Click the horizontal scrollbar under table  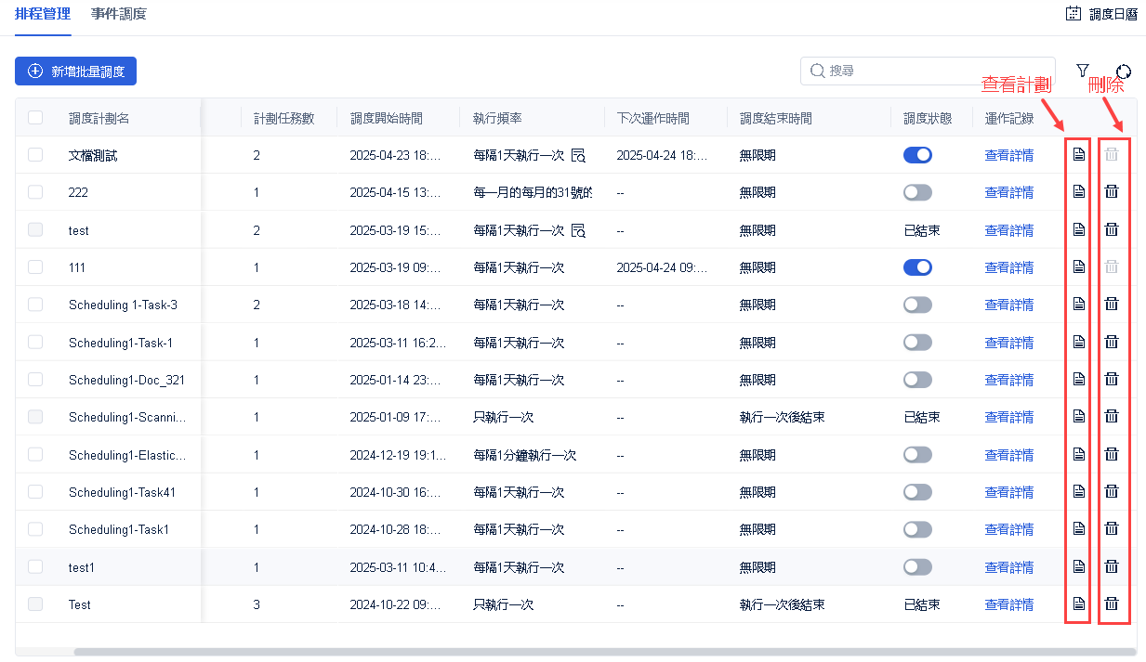pyautogui.click(x=604, y=652)
